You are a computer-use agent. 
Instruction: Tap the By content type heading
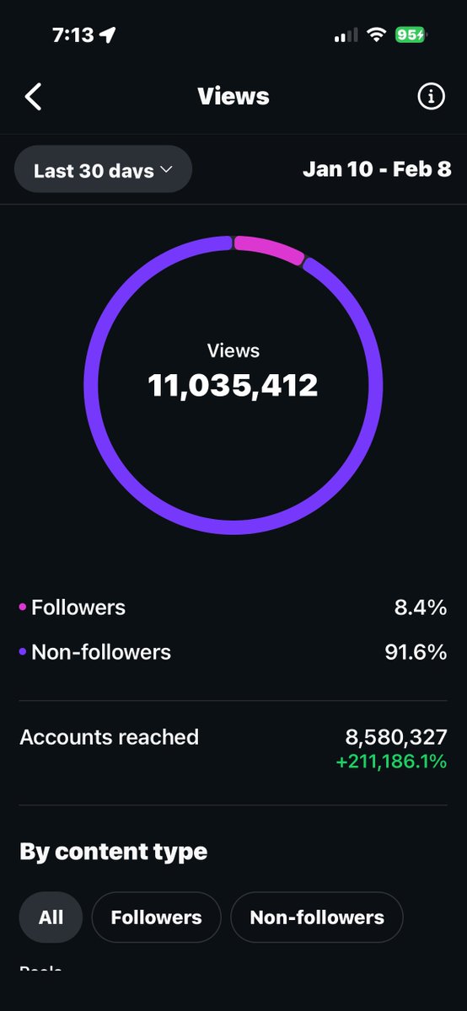114,852
